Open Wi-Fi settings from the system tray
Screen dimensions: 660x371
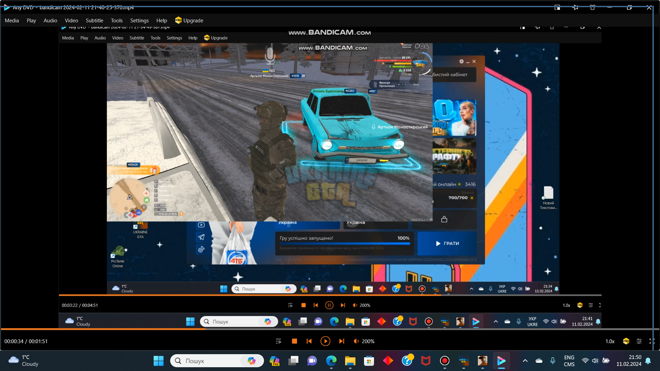(585, 361)
